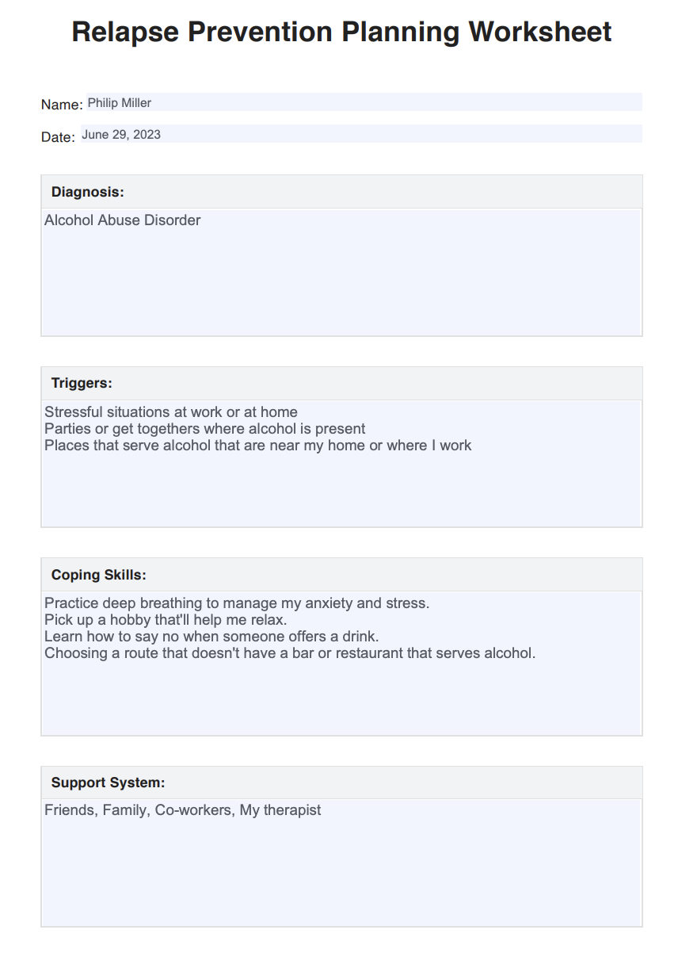Click the Stressful situations at work line
The height and width of the screenshot is (972, 678).
tap(171, 412)
